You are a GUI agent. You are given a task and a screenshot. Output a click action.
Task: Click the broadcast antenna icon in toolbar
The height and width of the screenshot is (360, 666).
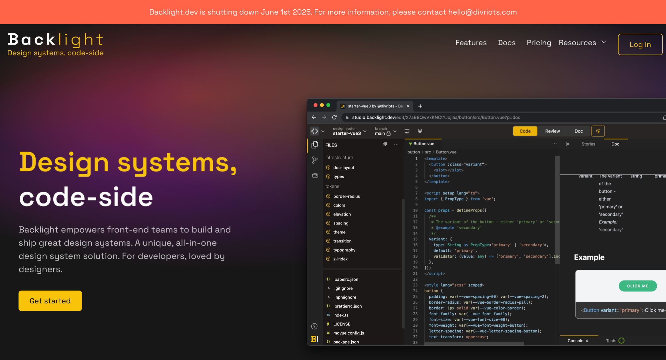point(420,131)
